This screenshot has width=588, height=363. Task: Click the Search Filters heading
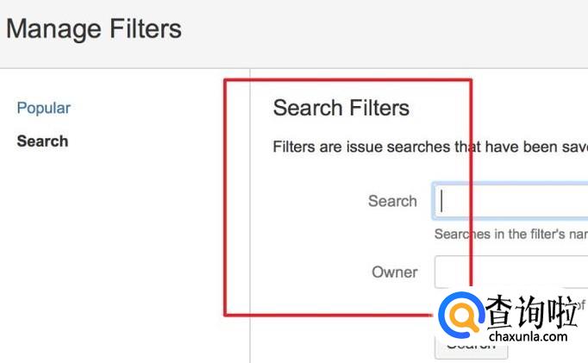click(x=341, y=108)
